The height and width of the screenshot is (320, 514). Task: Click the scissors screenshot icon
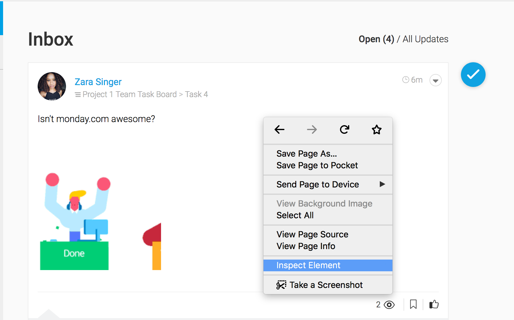pyautogui.click(x=281, y=285)
